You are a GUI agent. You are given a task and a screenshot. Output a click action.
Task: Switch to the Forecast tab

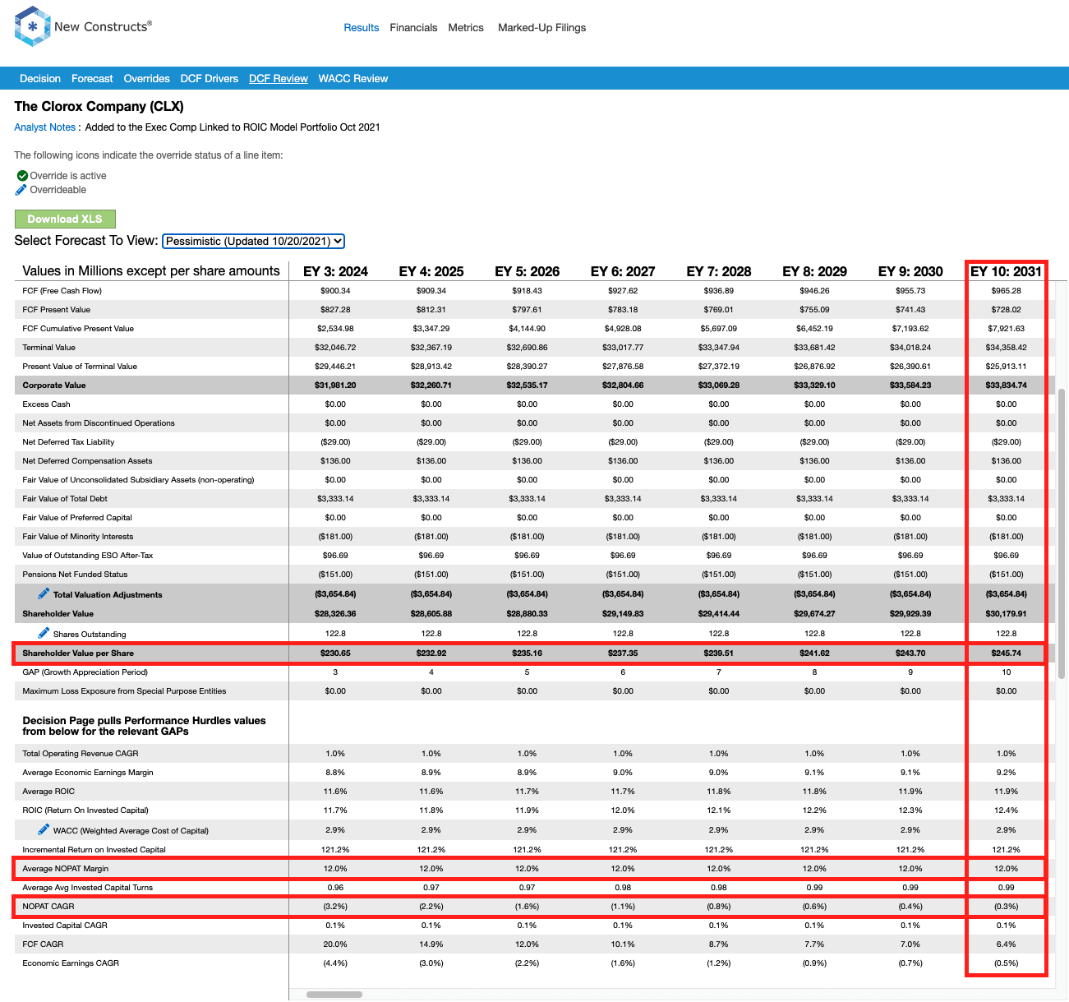92,79
